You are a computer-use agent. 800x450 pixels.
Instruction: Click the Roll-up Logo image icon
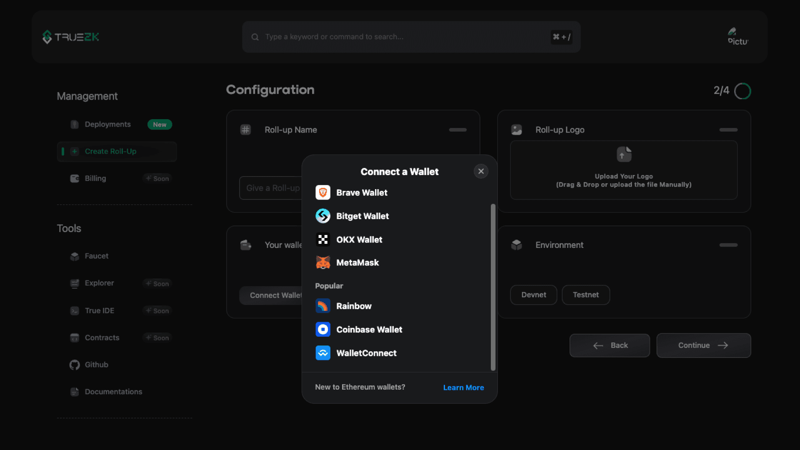point(517,130)
